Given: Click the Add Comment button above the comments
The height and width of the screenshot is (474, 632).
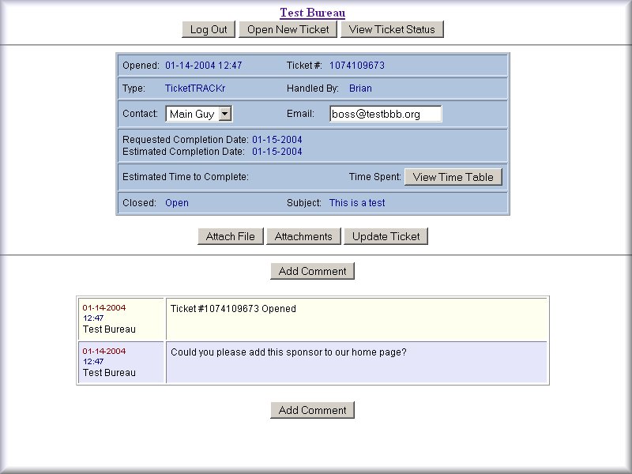Looking at the screenshot, I should pyautogui.click(x=312, y=271).
